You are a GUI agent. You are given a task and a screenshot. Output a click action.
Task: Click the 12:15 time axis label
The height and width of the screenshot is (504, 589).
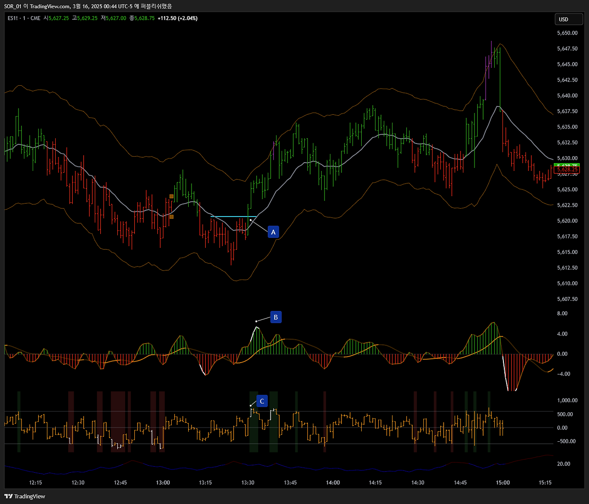tap(35, 483)
